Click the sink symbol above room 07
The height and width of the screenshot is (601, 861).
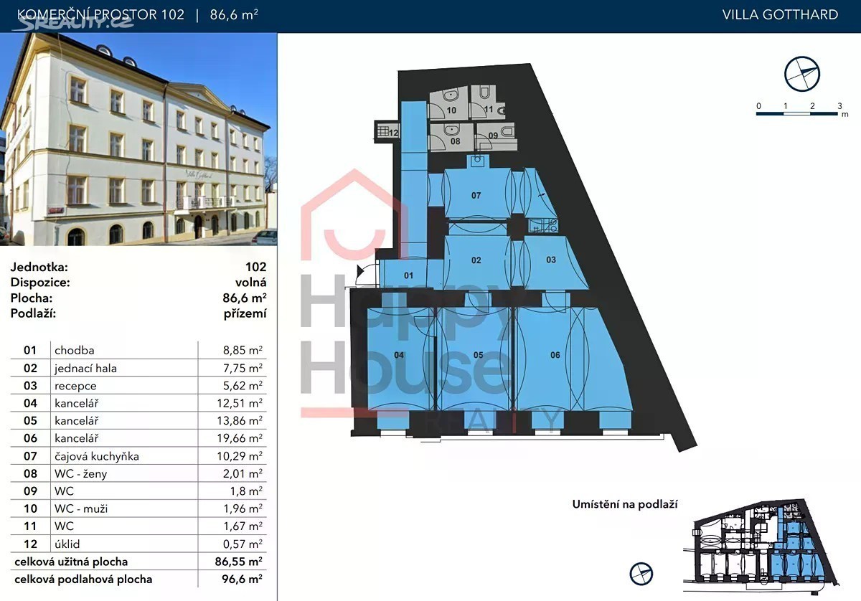[478, 161]
